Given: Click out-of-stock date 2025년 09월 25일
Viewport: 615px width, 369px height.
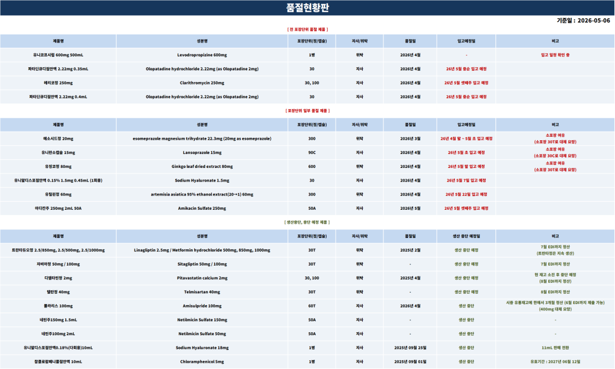Looking at the screenshot, I should 410,348.
